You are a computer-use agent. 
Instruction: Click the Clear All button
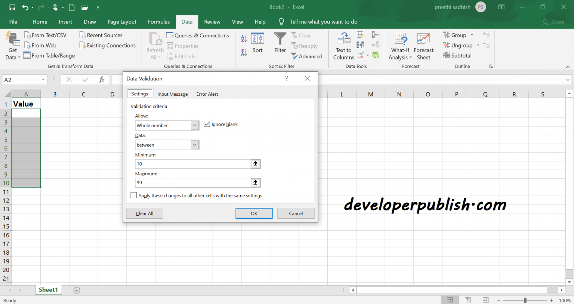coord(144,213)
